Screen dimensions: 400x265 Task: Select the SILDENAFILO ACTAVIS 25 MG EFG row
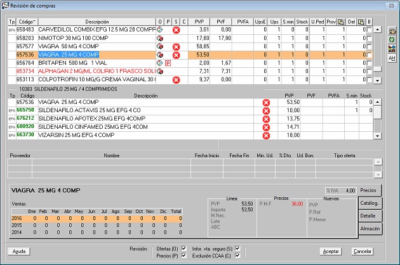point(190,110)
